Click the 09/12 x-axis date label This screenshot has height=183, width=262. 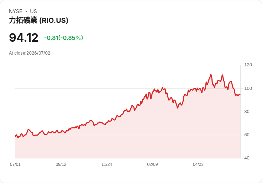pyautogui.click(x=61, y=164)
